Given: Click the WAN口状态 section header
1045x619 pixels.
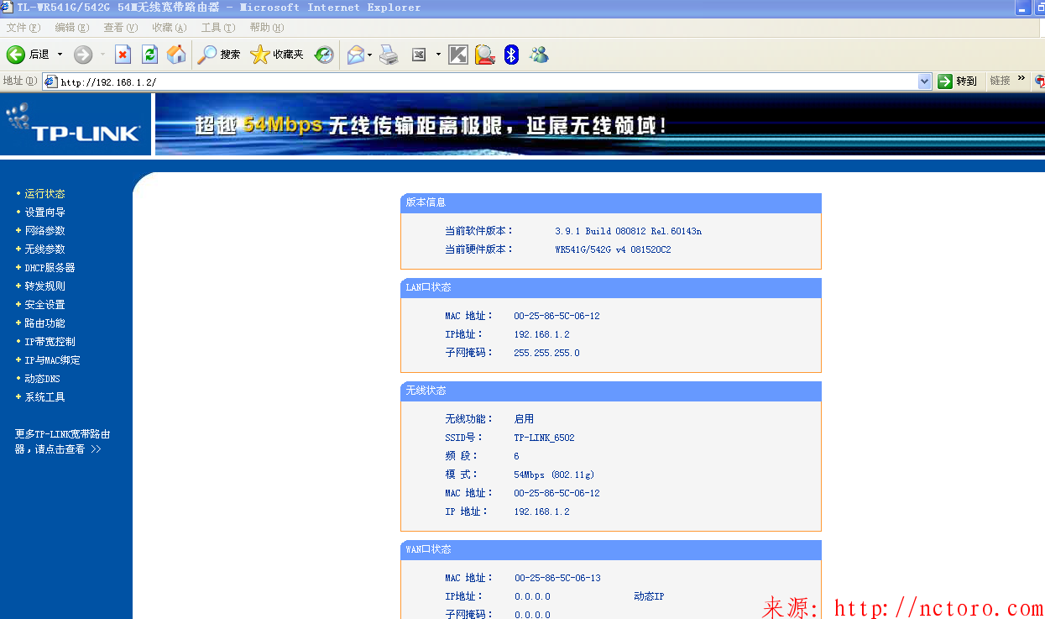Looking at the screenshot, I should pyautogui.click(x=611, y=549).
